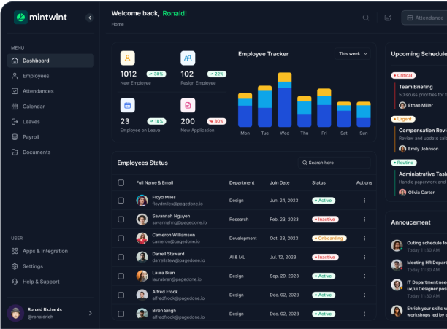Open actions menu for Laura Bran
The width and height of the screenshot is (447, 329).
(364, 276)
